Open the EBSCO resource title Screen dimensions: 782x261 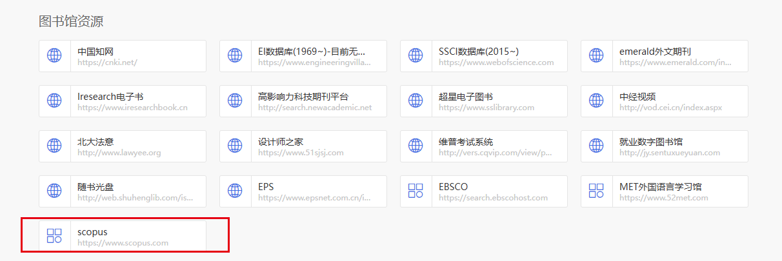453,187
